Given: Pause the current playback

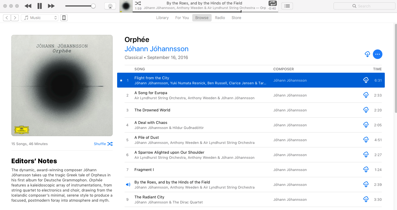Looking at the screenshot, I should tap(40, 6).
